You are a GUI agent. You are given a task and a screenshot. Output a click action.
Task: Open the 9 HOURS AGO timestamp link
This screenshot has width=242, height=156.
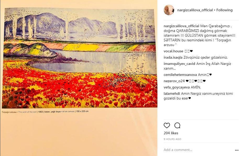(x=172, y=139)
